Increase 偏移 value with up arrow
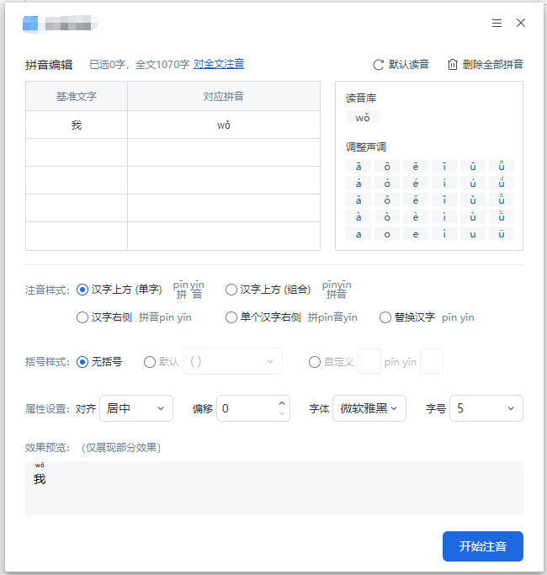Viewport: 547px width, 575px height. pos(282,403)
